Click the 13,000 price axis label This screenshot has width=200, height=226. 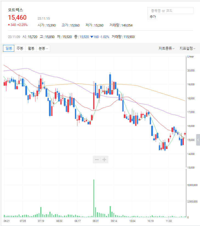point(191,168)
